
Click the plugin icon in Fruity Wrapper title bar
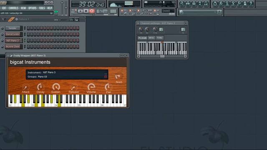click(11, 55)
